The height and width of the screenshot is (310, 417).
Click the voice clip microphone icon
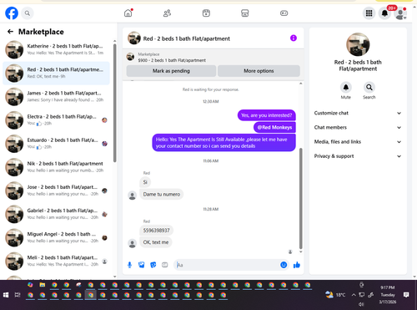[129, 265]
